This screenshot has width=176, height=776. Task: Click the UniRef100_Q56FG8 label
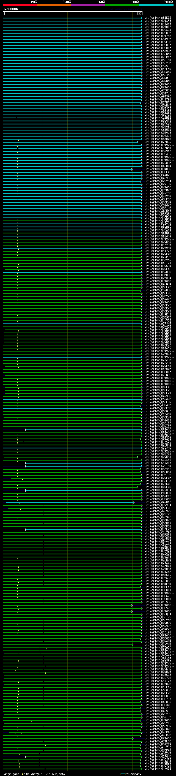click(x=158, y=408)
